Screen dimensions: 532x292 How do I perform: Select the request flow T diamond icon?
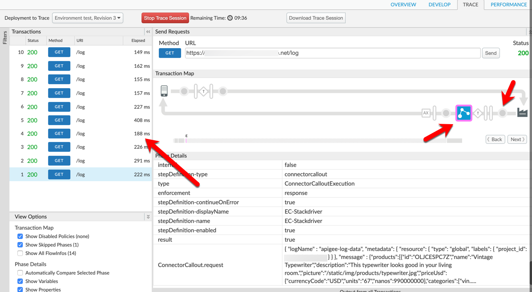pyautogui.click(x=203, y=91)
